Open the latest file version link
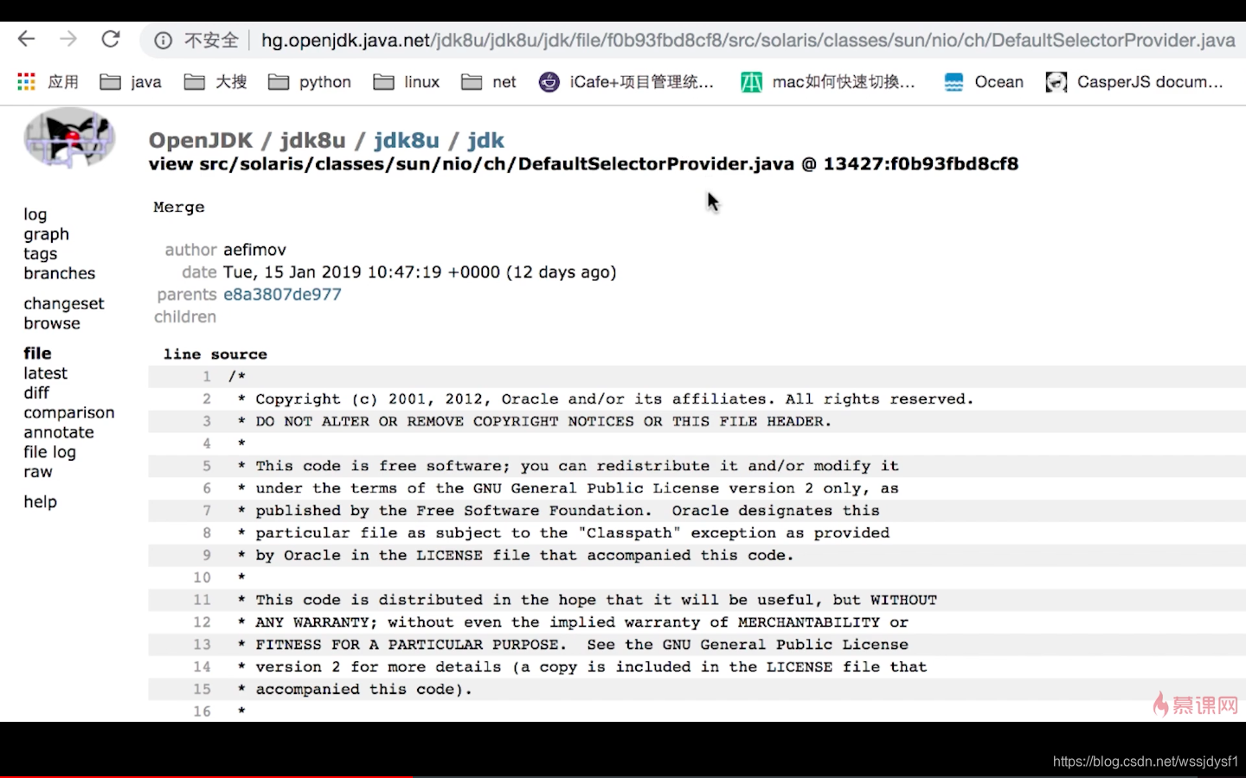 [x=46, y=373]
